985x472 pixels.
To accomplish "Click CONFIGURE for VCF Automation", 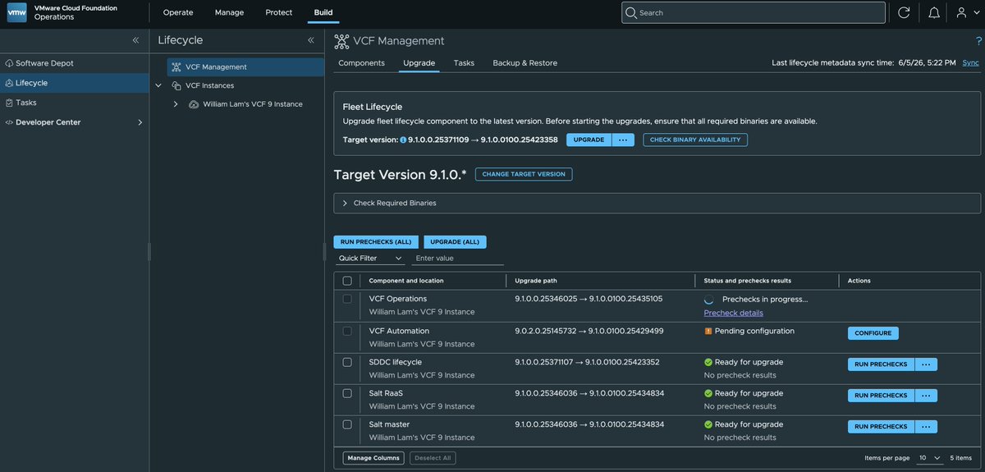I will coord(873,333).
